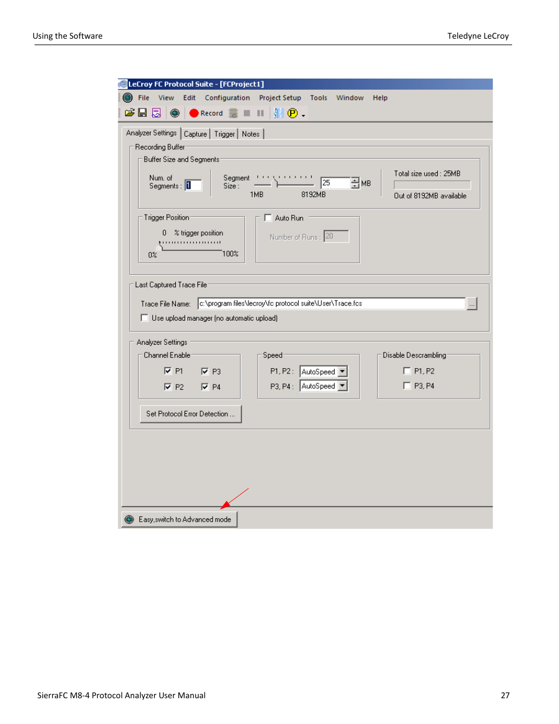Enable Use upload manager checkbox
This screenshot has height=724, width=559.
[145, 318]
